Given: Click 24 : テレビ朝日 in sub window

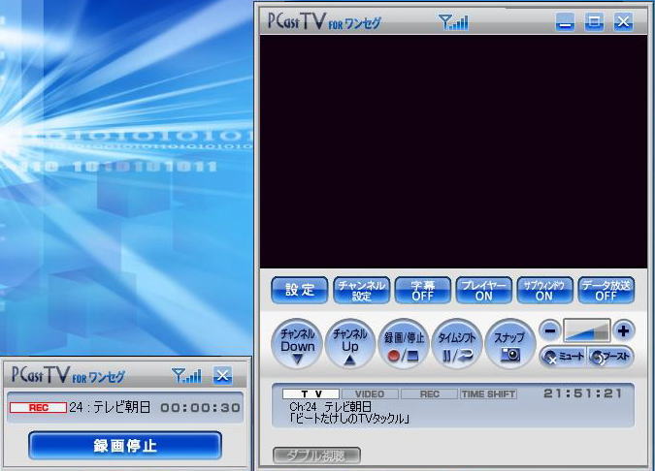Looking at the screenshot, I should tap(110, 407).
